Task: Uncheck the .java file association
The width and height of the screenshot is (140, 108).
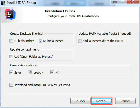Action: 11,72
